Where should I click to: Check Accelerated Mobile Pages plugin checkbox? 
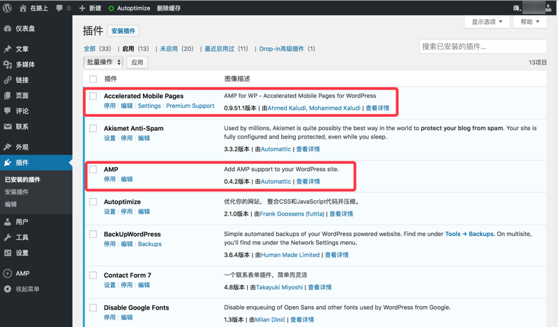pos(93,96)
